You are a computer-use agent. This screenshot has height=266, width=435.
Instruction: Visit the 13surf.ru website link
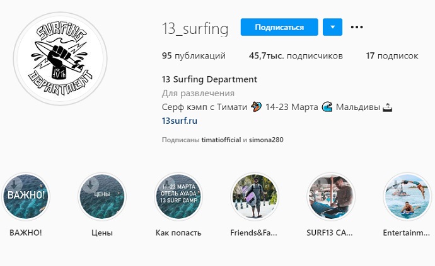pos(180,121)
